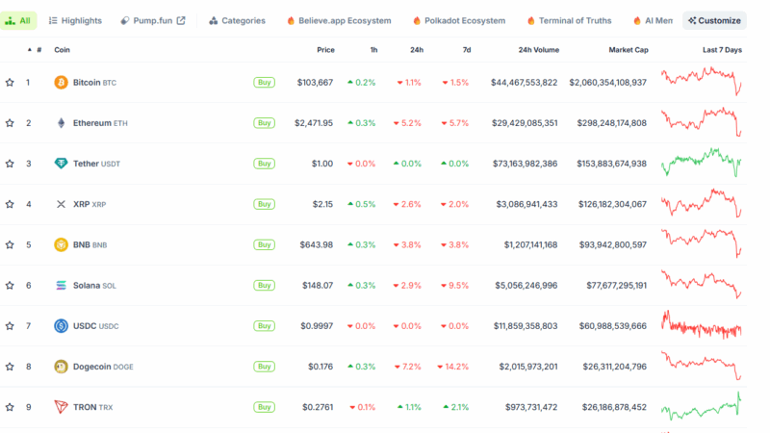
Task: Favorite Bitcoin with its star icon
Action: pos(10,83)
